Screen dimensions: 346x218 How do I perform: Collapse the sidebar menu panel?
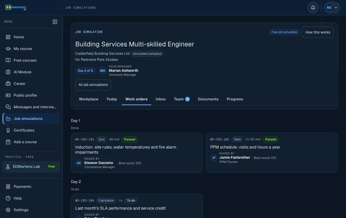(55, 22)
